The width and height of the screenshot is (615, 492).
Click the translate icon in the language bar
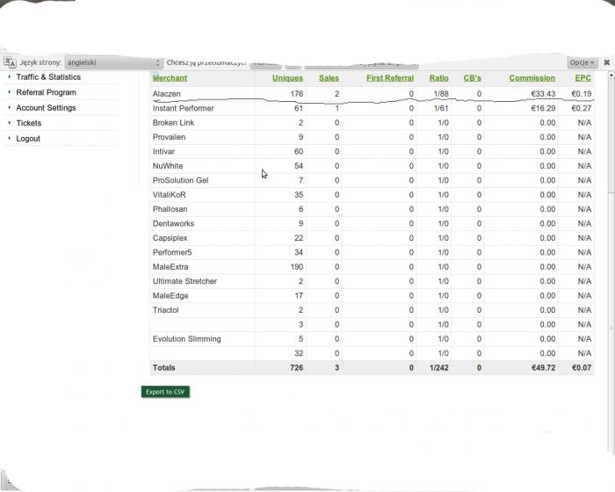coord(10,62)
